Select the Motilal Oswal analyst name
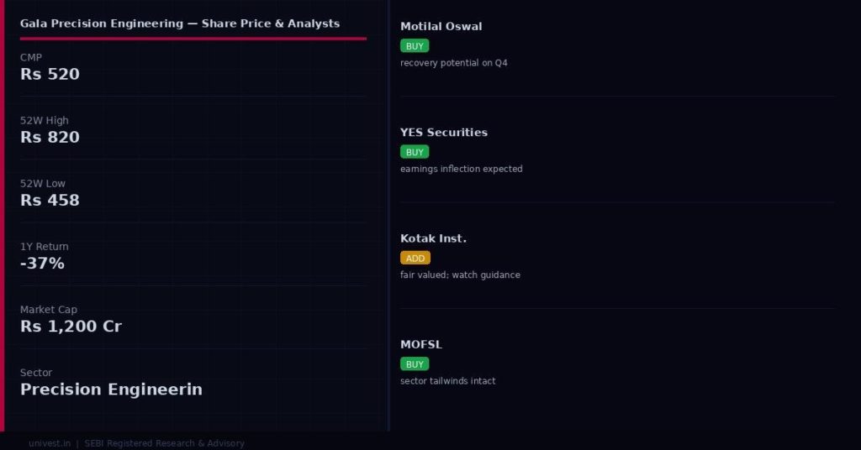The height and width of the screenshot is (450, 861). (x=441, y=26)
